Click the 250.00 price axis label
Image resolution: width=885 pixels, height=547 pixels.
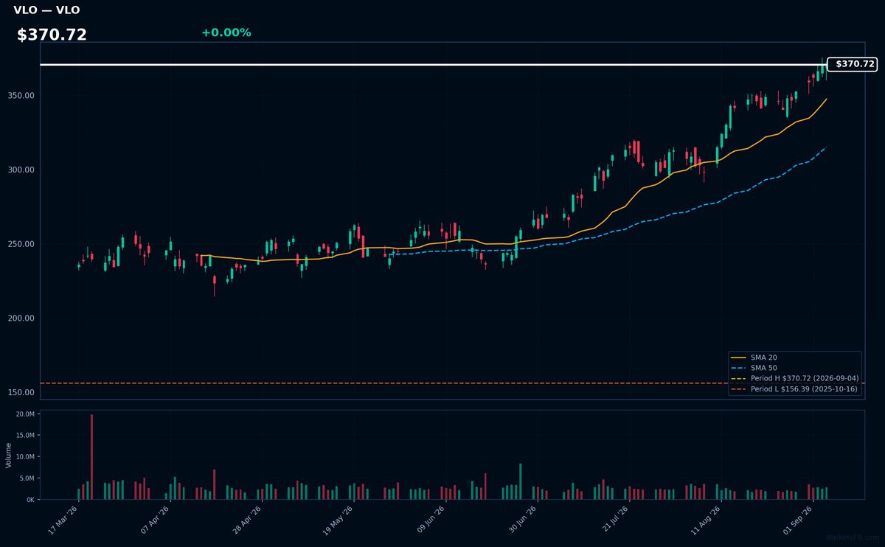[23, 244]
